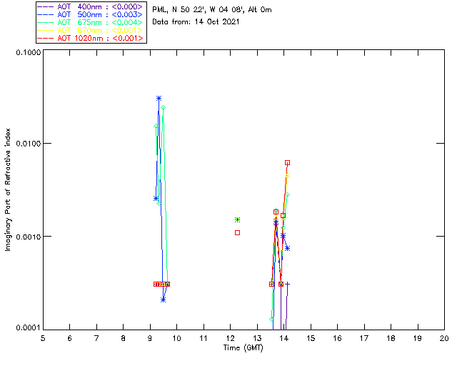Click the AOT 500nm legend entry
Image resolution: width=457 pixels, height=366 pixels.
(x=91, y=14)
